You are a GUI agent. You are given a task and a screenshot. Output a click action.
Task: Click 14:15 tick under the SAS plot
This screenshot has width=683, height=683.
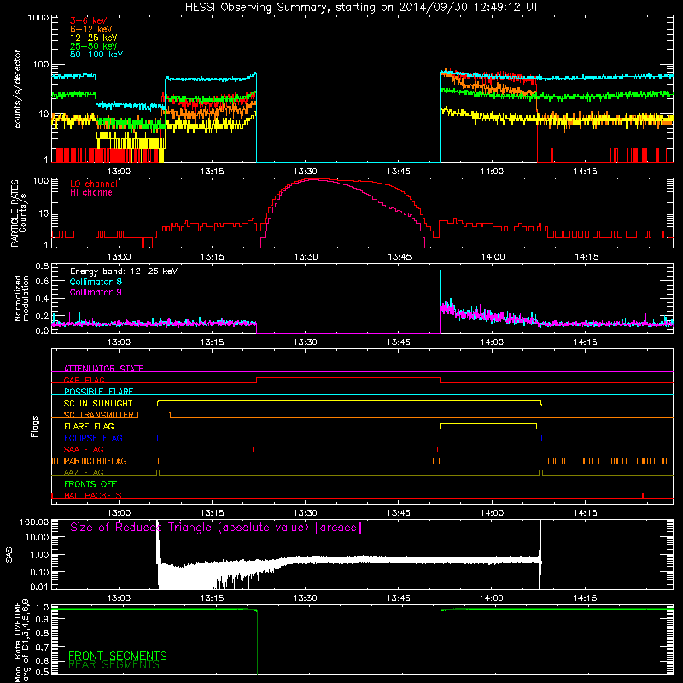coord(585,598)
